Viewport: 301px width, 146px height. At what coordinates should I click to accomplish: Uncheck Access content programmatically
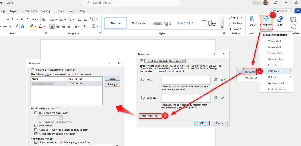(x=36, y=134)
